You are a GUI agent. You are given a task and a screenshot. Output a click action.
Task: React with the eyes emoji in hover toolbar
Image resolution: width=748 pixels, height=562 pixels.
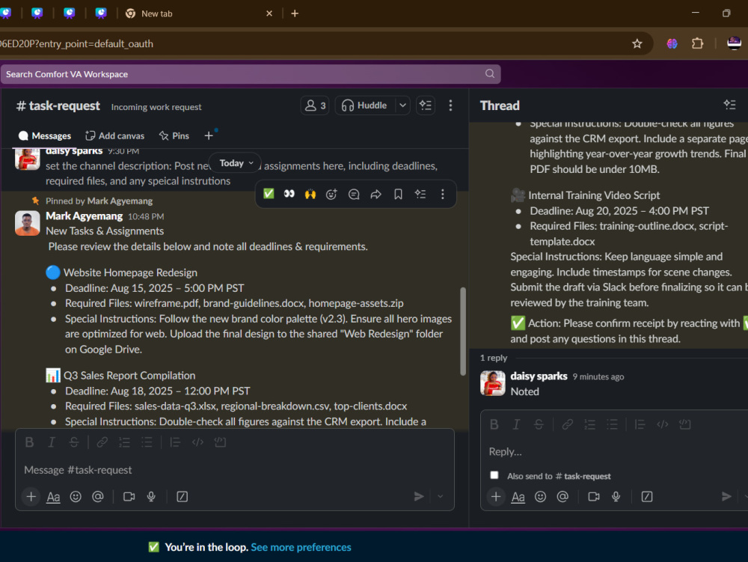(289, 194)
